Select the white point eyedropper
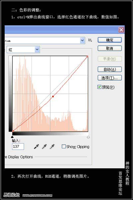 (52, 146)
